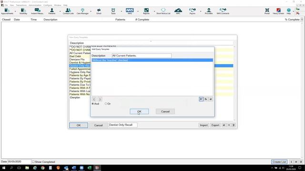Click the Description field containing All Current Patients
Viewport: 305px width, 171px height.
pyautogui.click(x=142, y=56)
